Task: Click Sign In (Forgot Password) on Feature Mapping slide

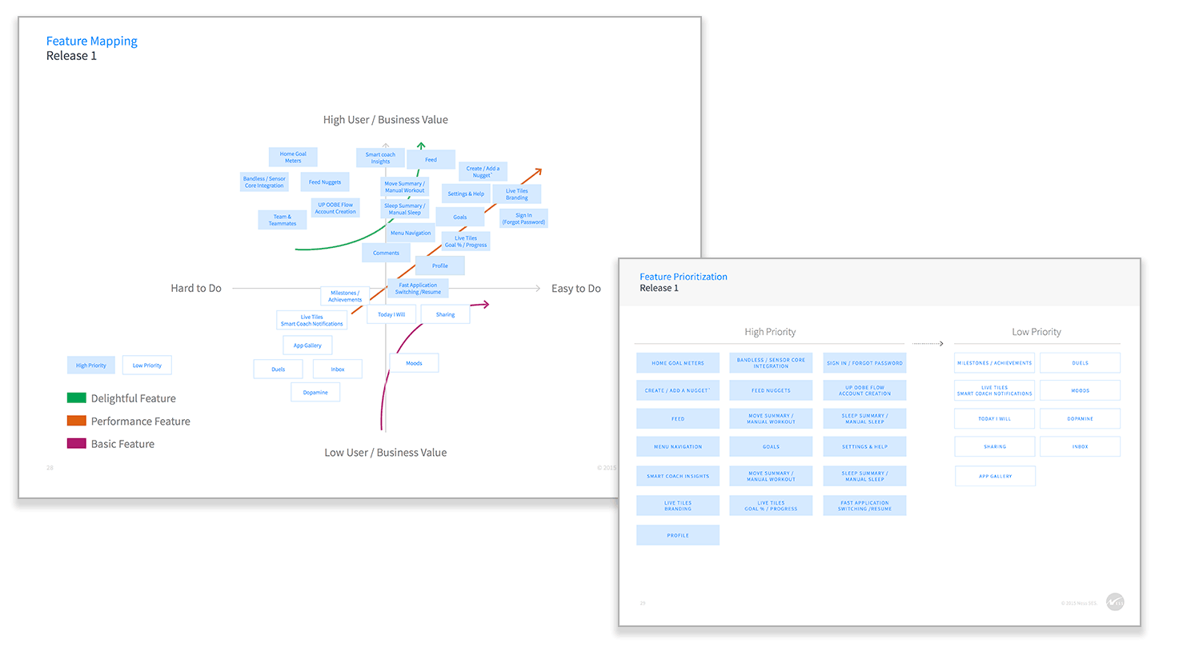Action: click(523, 218)
